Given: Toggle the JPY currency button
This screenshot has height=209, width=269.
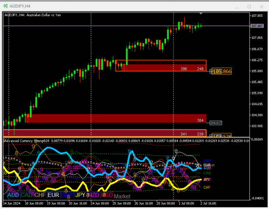Looking at the screenshot, I should tap(80, 195).
